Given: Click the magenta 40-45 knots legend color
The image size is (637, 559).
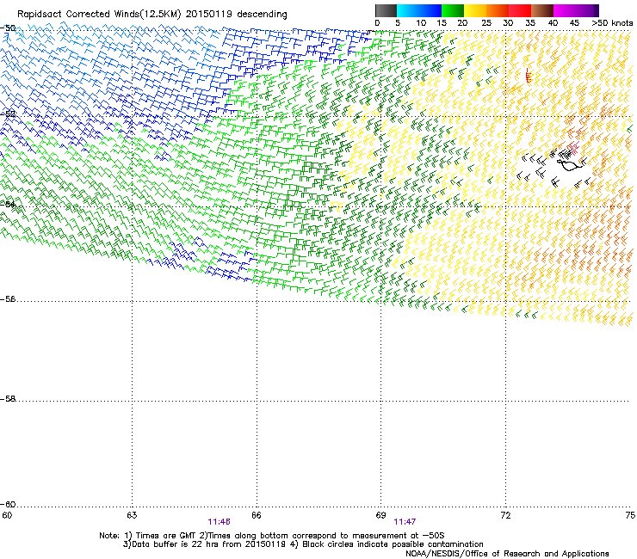Looking at the screenshot, I should pyautogui.click(x=565, y=10).
